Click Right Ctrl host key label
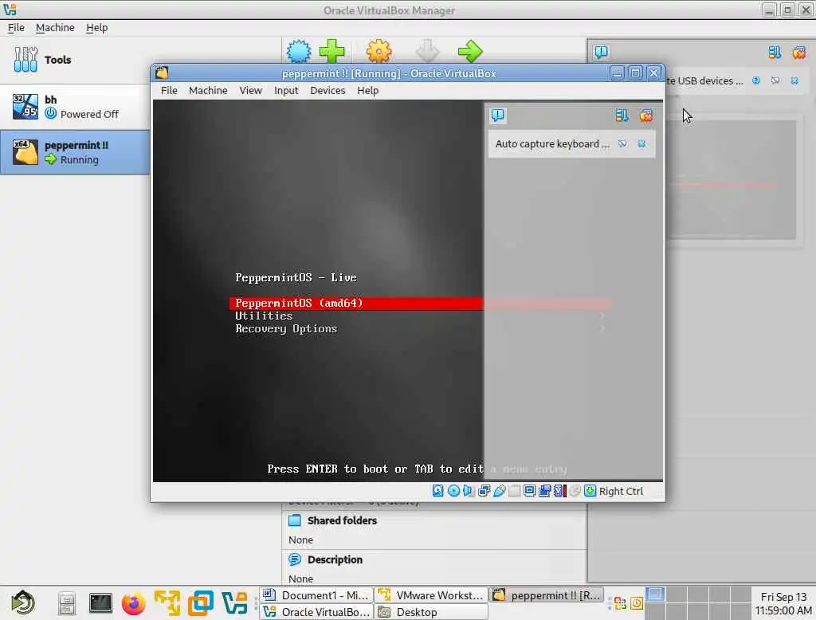 621,492
